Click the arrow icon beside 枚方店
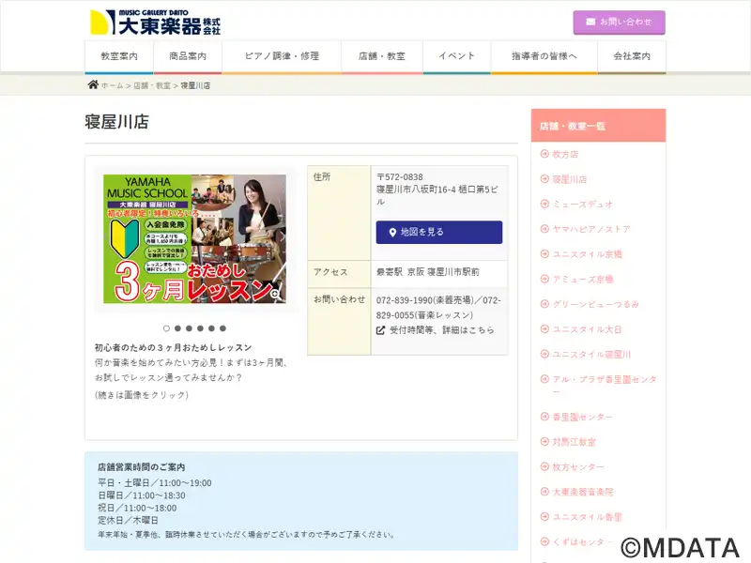This screenshot has height=563, width=751. (x=544, y=154)
